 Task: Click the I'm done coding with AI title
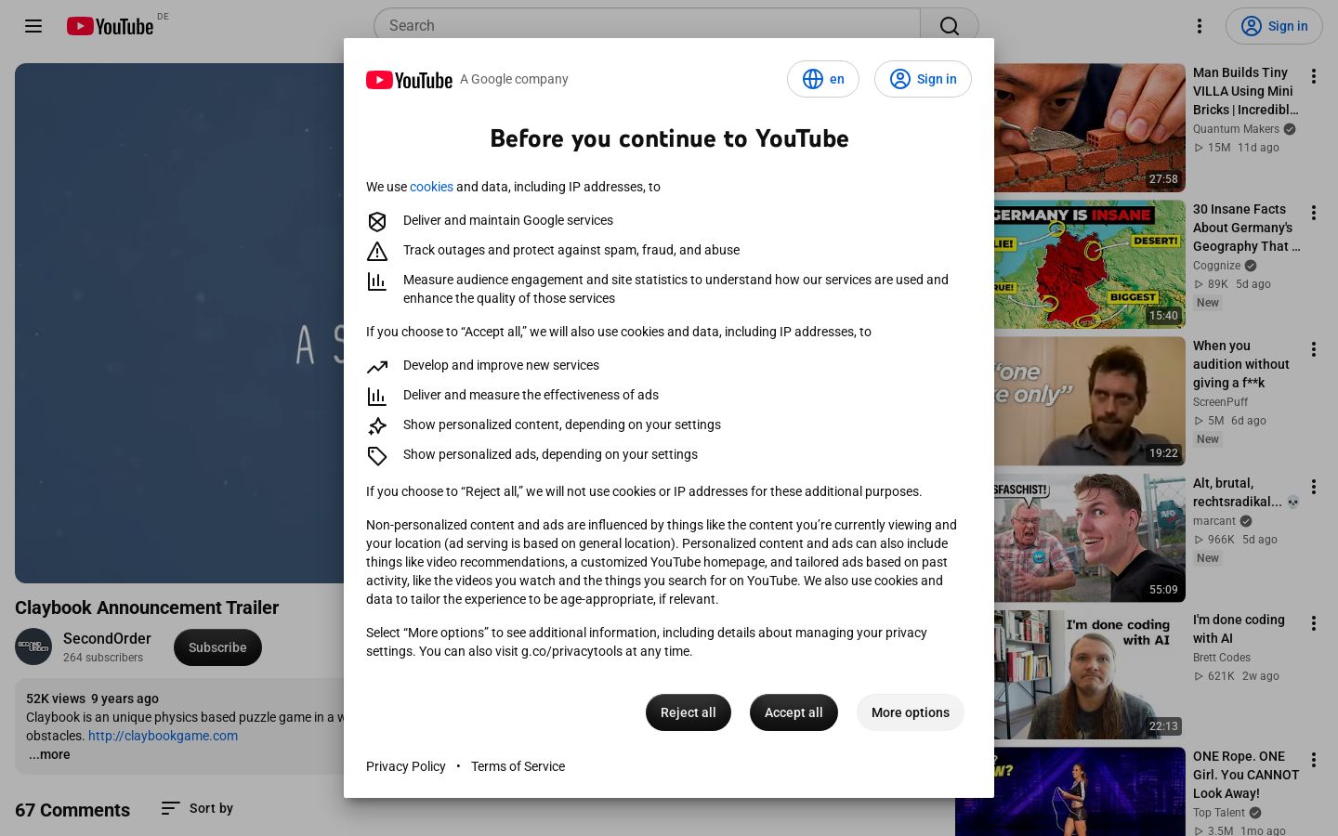(1239, 629)
